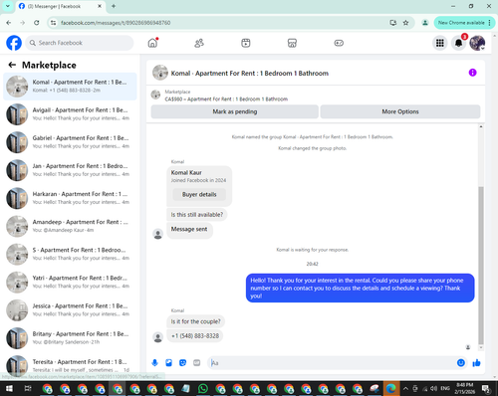498x396 pixels.
Task: Click the 'Is this still available?' message
Action: (x=197, y=215)
